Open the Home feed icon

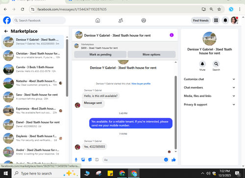click(x=98, y=21)
